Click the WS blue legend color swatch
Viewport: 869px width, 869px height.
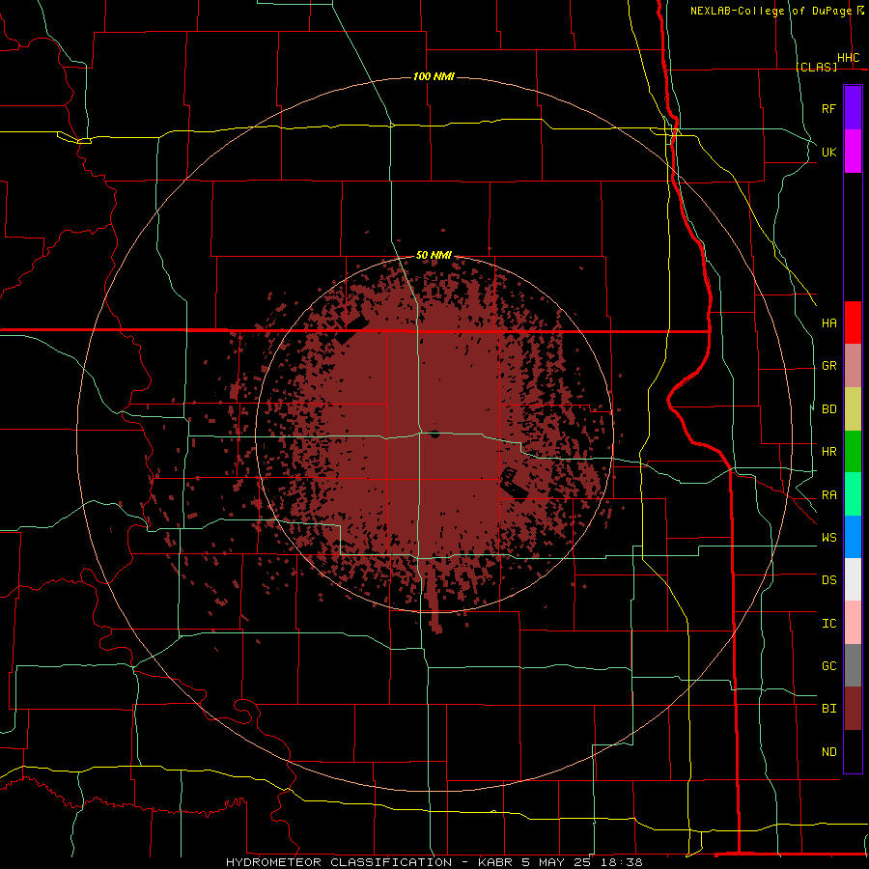(x=853, y=537)
